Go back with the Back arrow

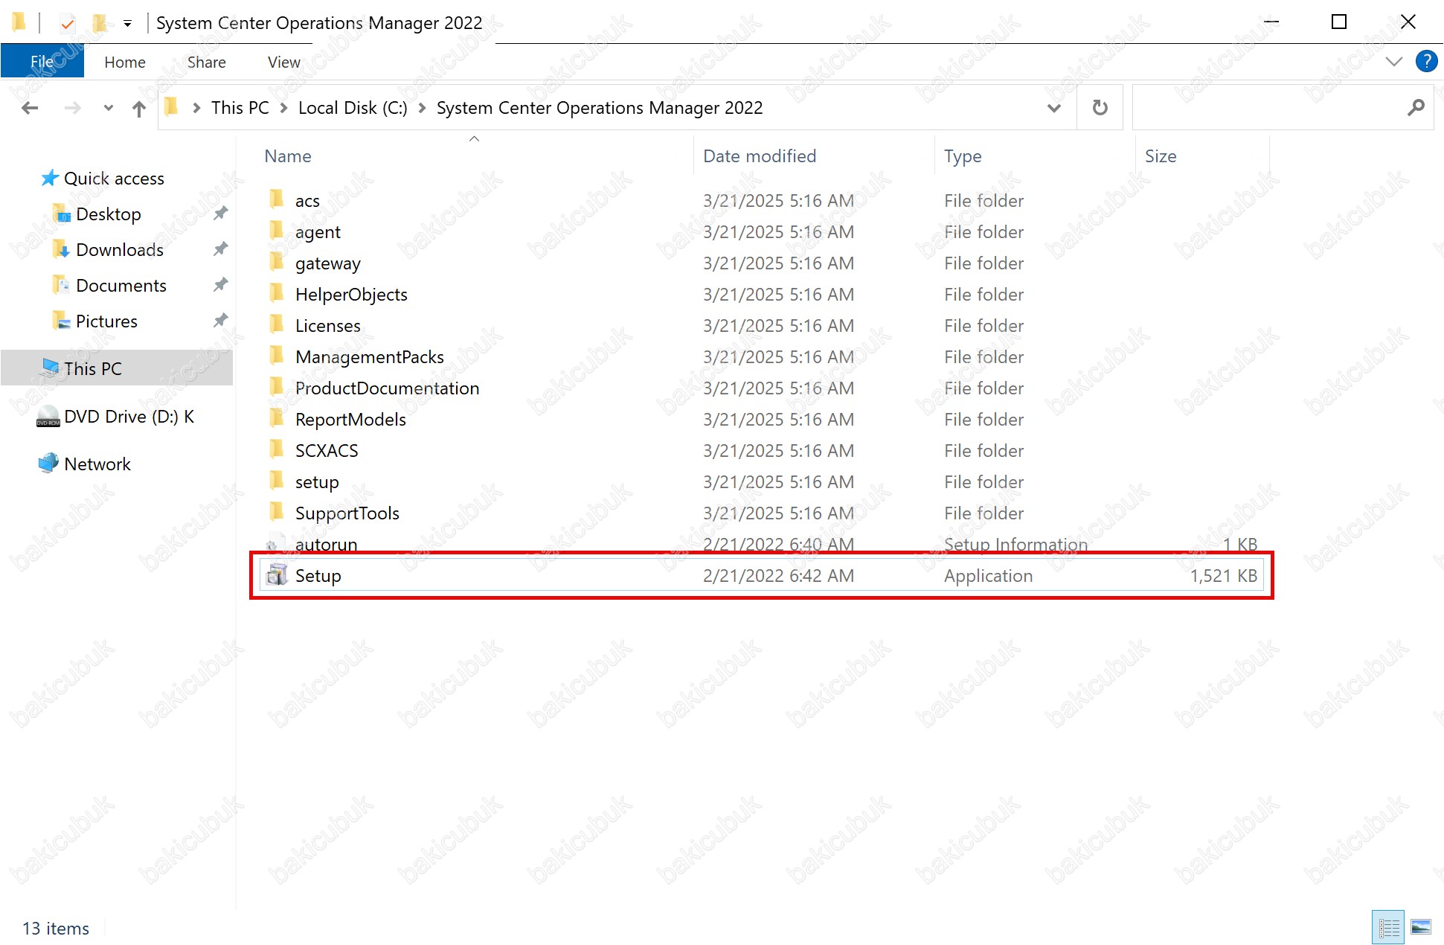(x=30, y=108)
